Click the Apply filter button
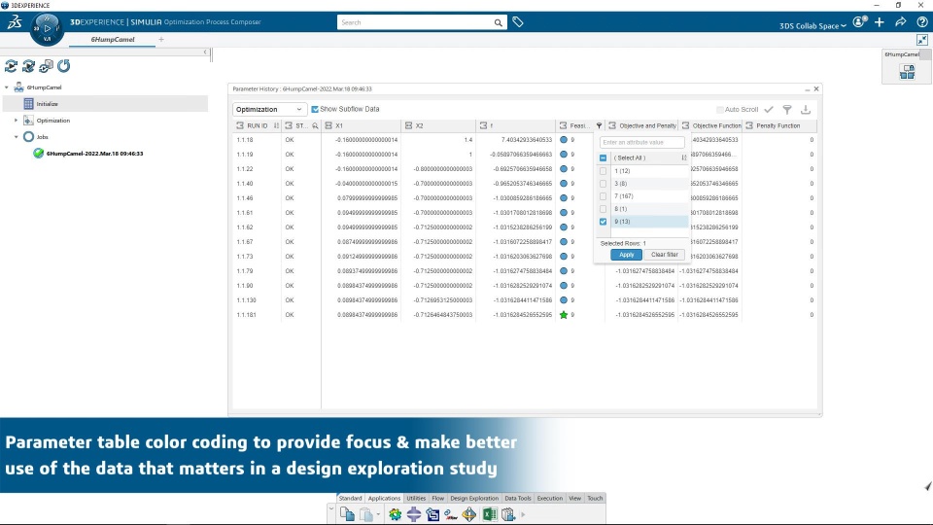The width and height of the screenshot is (933, 525). click(626, 255)
